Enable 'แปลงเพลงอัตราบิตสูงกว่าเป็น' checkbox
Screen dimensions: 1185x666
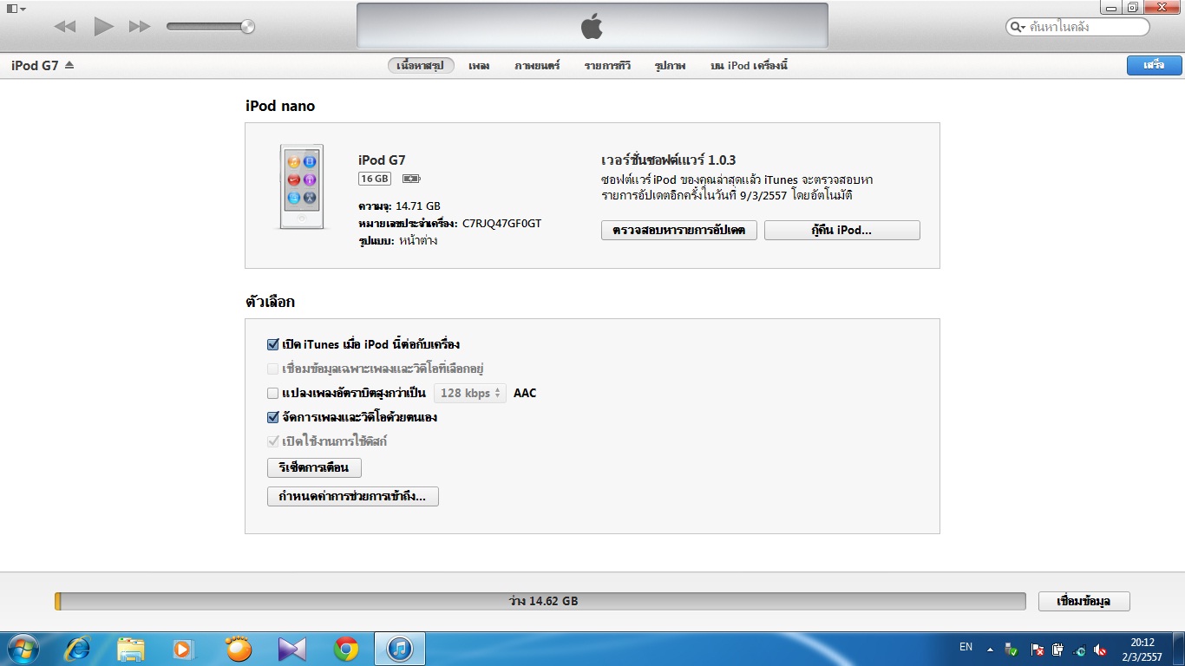(273, 393)
